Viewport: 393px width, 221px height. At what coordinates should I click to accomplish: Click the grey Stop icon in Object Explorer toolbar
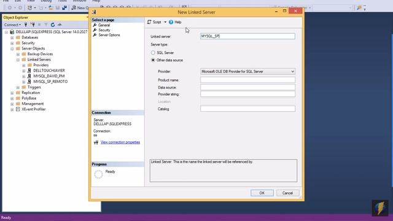39,25
